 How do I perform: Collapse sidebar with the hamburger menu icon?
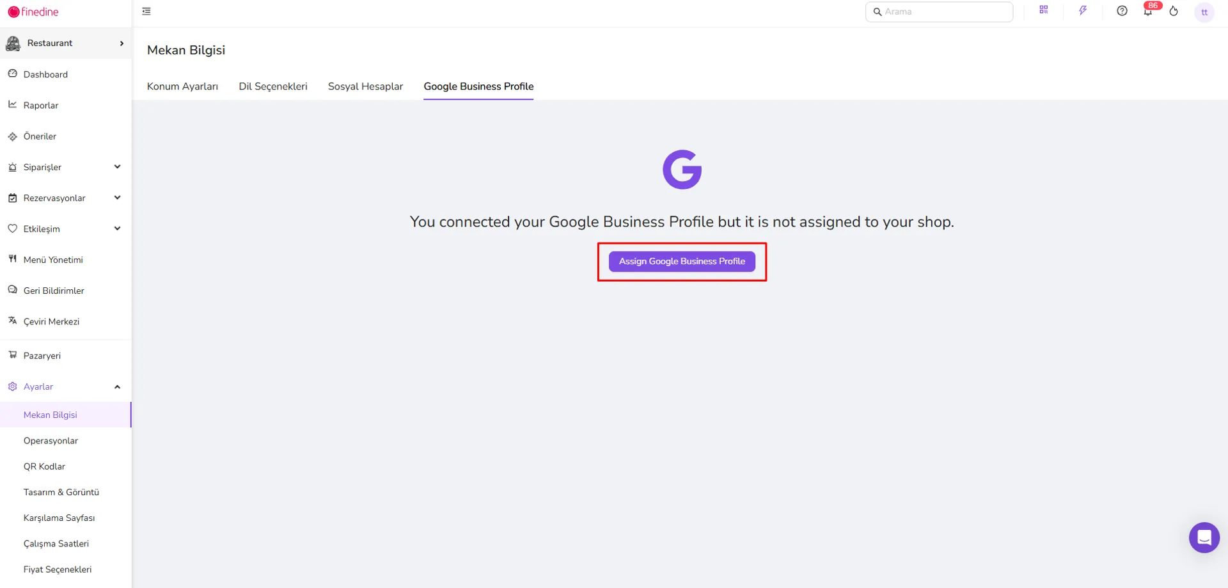[146, 12]
